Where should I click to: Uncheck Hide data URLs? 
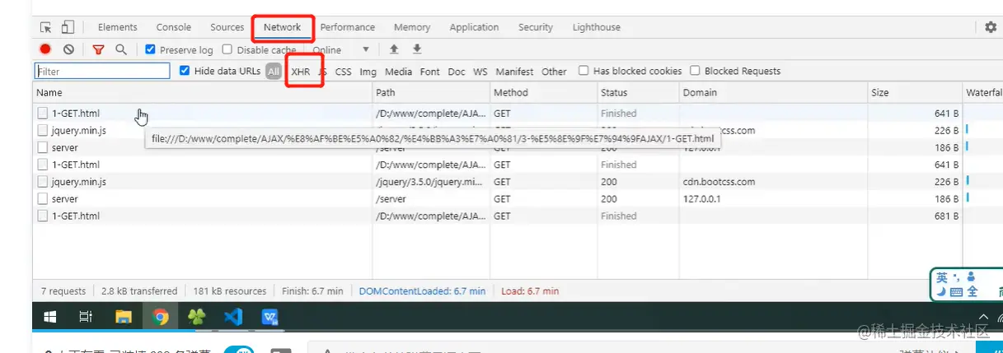pos(185,71)
